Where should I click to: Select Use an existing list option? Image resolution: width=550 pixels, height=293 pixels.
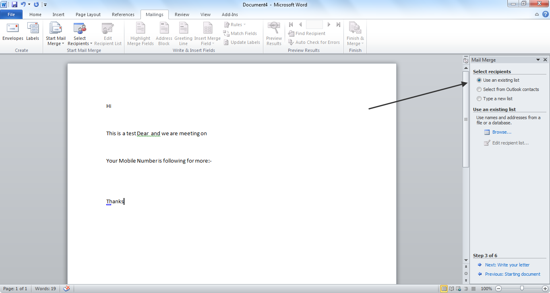coord(498,80)
